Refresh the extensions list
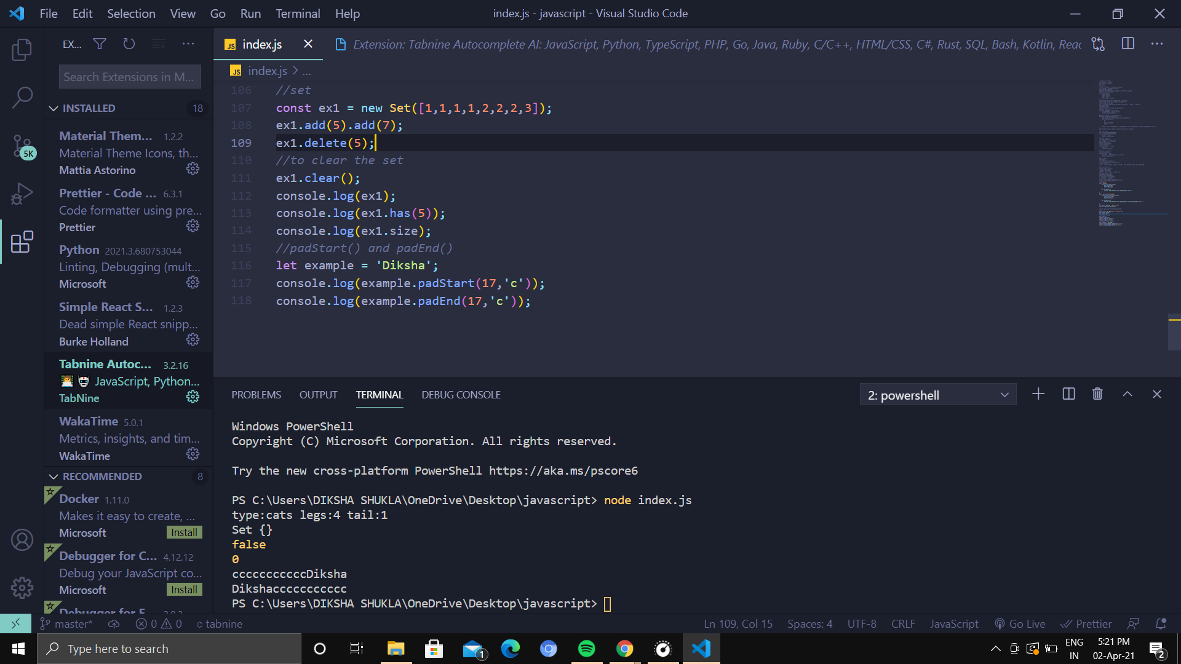Screen dimensions: 1181x664 click(129, 44)
